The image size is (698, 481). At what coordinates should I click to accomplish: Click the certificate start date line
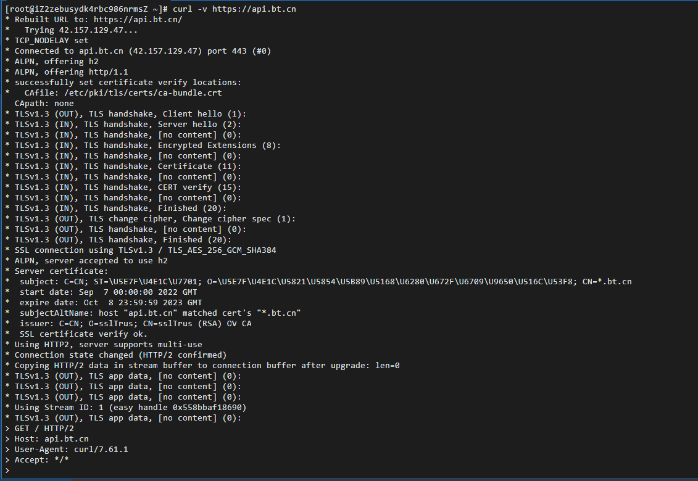point(108,292)
